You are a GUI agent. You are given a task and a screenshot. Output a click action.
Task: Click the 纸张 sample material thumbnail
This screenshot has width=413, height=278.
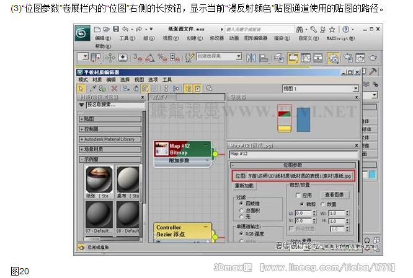click(x=99, y=180)
